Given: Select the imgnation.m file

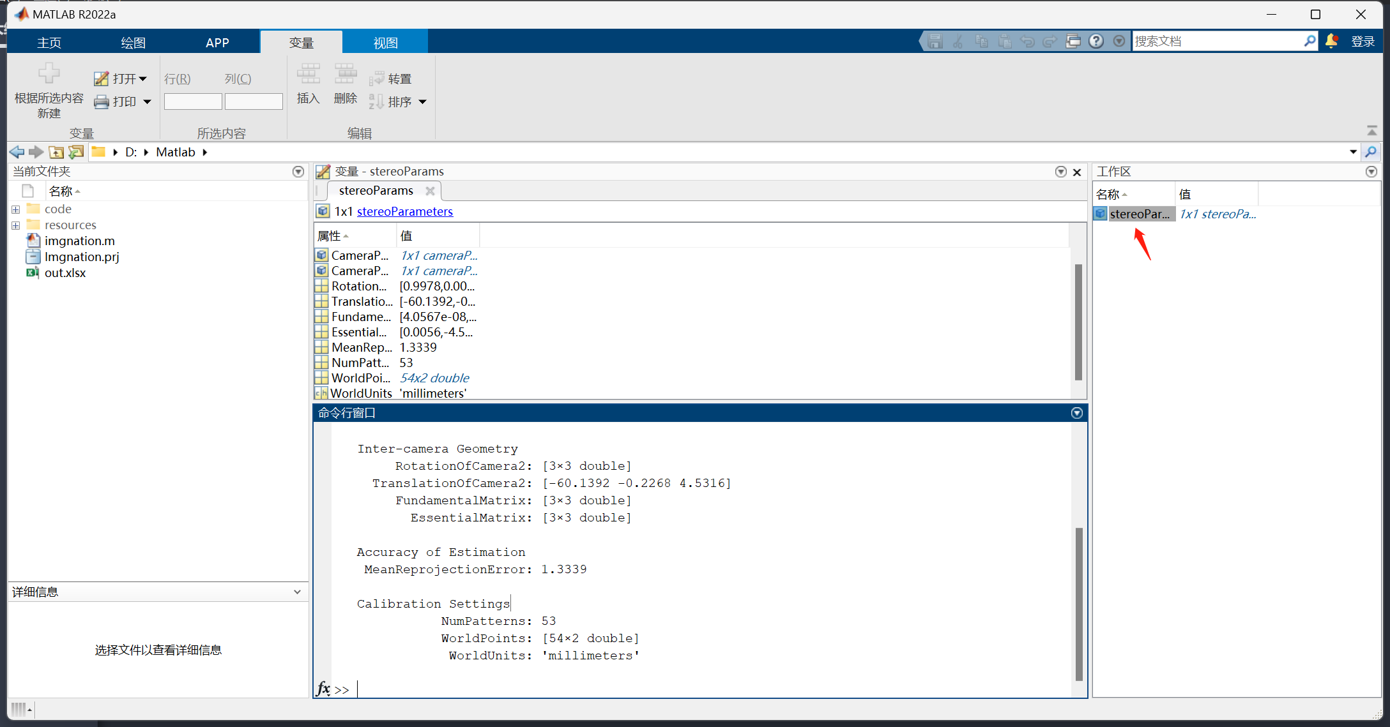Looking at the screenshot, I should click(79, 241).
